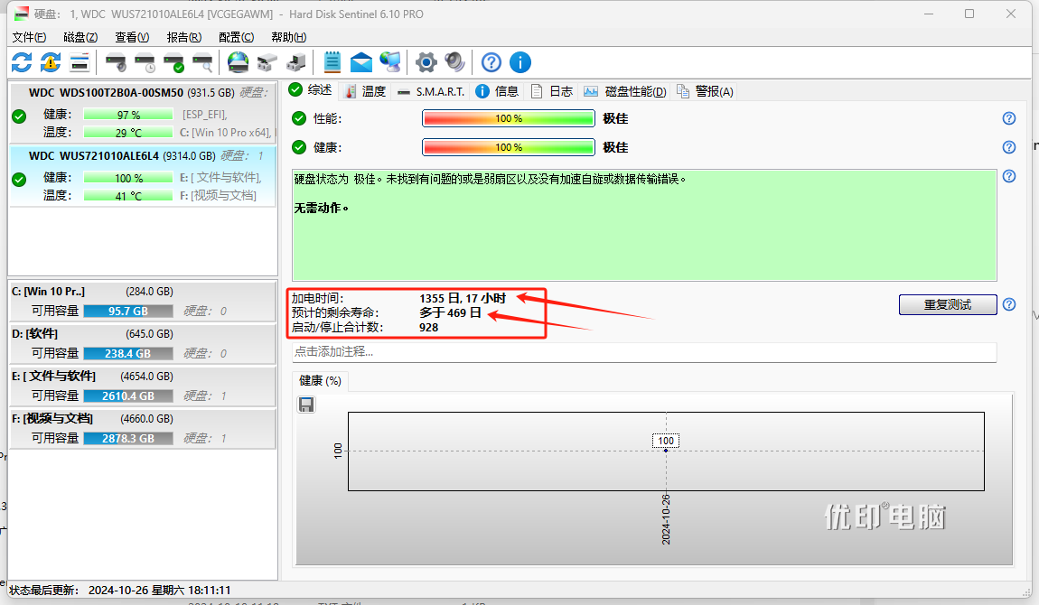The width and height of the screenshot is (1039, 605).
Task: Click the help icon next to 重复测试
Action: (1009, 304)
